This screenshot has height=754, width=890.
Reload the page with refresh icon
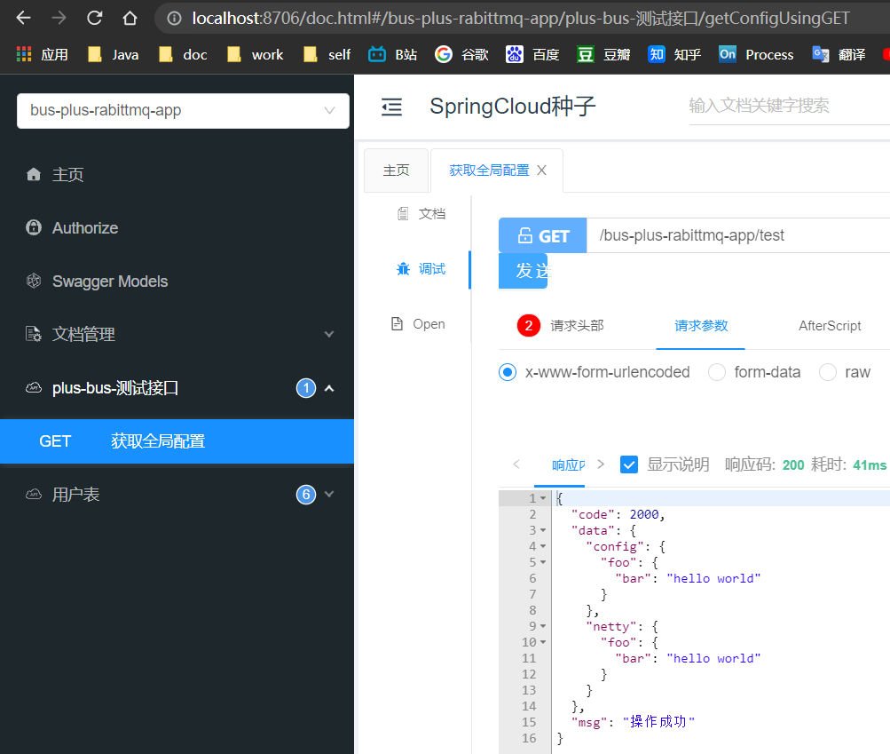[x=94, y=18]
